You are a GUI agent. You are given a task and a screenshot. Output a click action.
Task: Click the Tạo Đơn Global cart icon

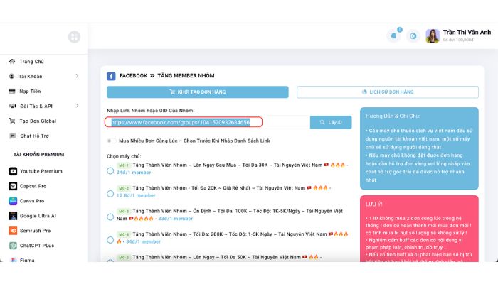pyautogui.click(x=12, y=121)
